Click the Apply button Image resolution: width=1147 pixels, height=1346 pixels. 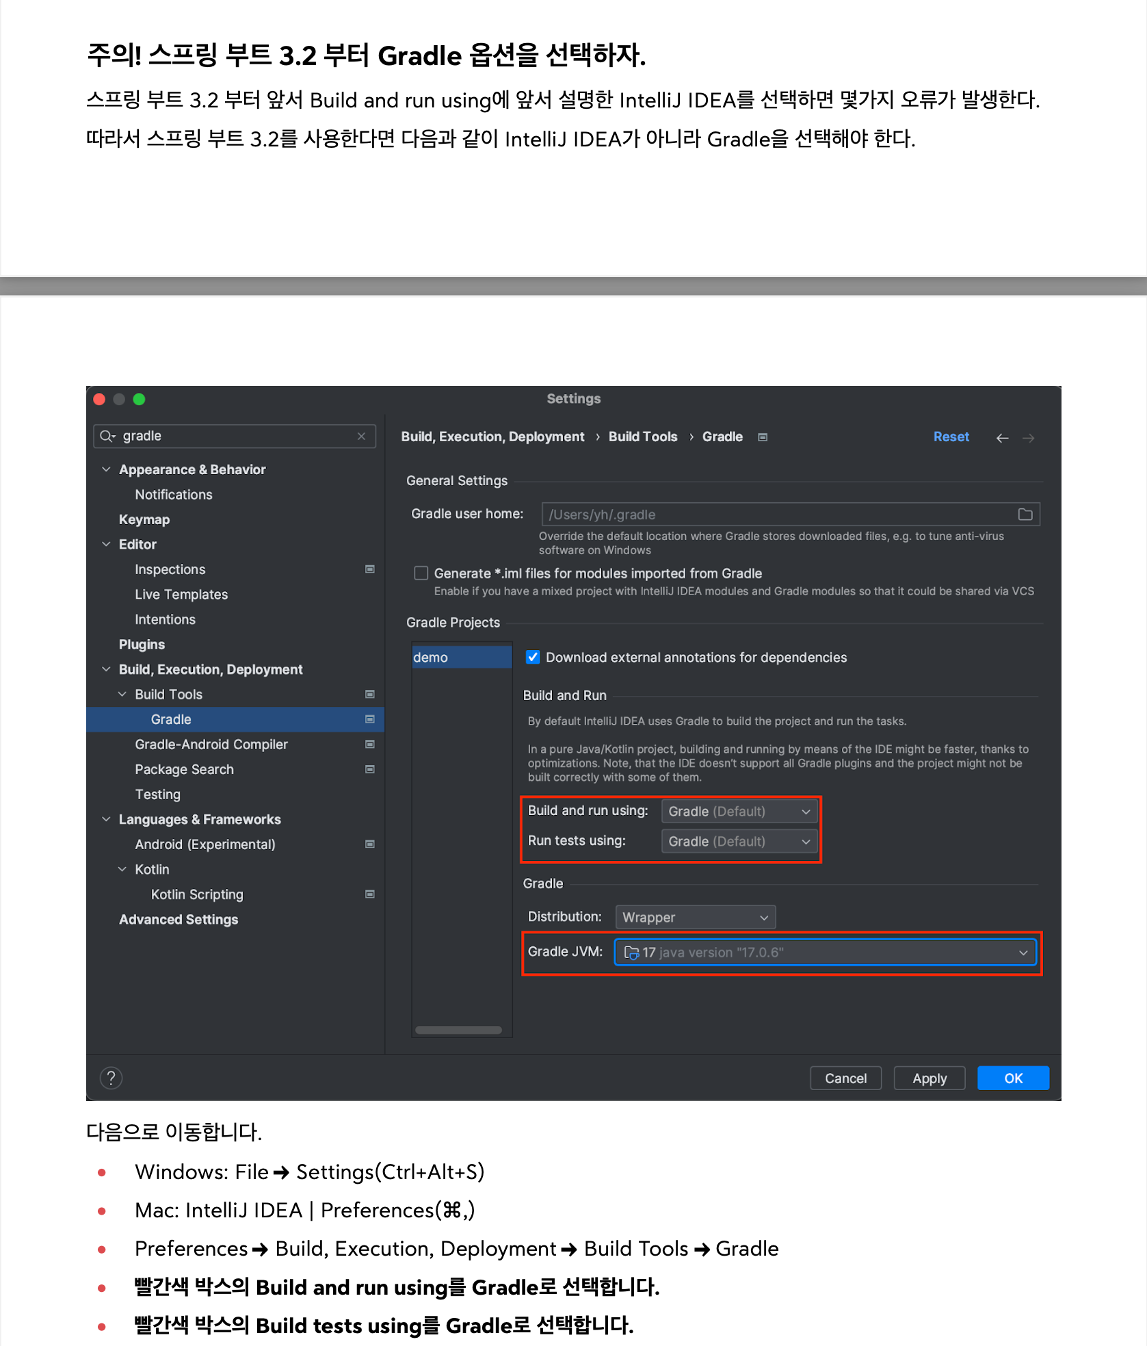pos(930,1078)
